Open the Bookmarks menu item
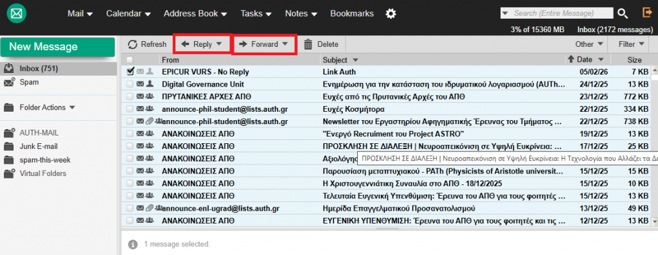The height and width of the screenshot is (255, 658). 351,13
